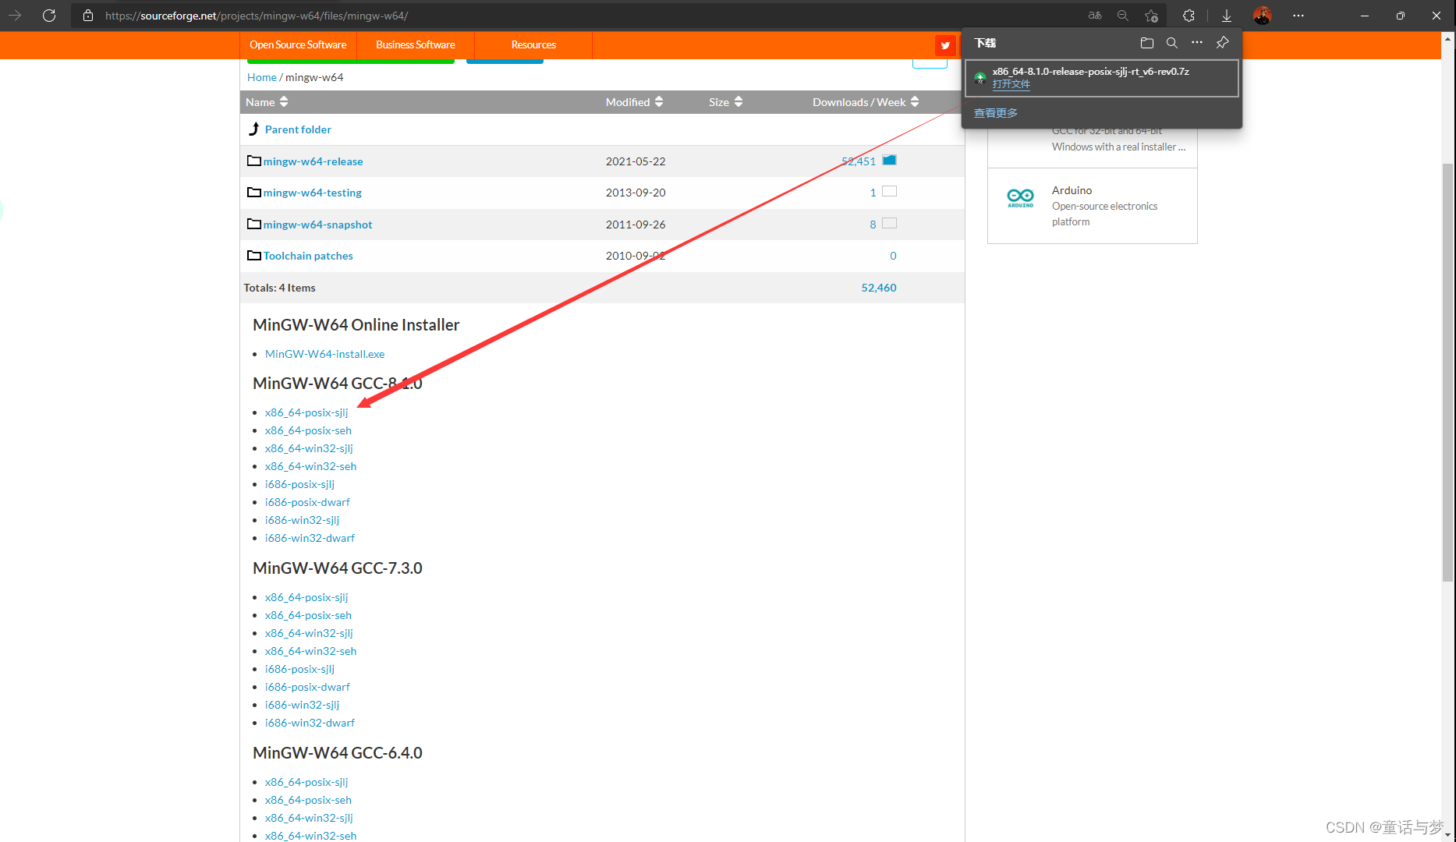Open the Business Software menu

click(x=416, y=44)
